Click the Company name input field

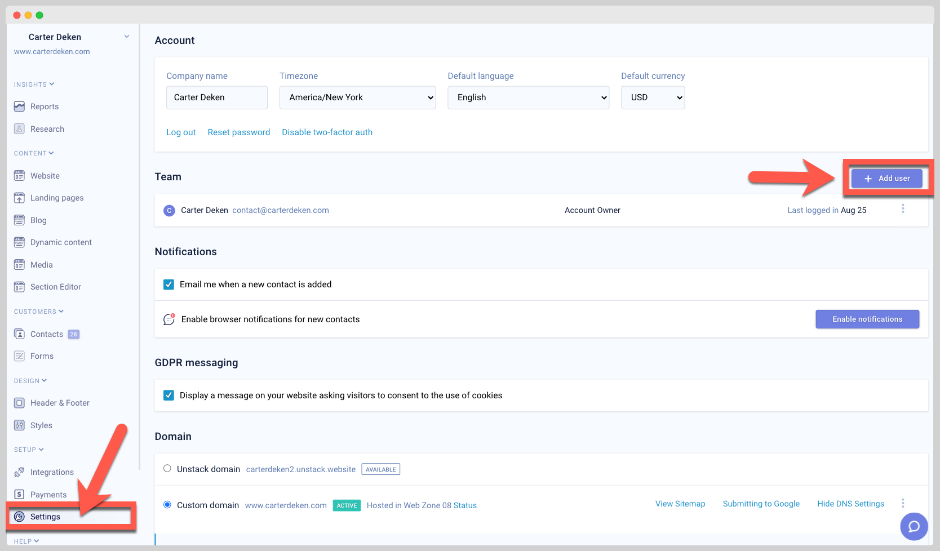[x=216, y=97]
